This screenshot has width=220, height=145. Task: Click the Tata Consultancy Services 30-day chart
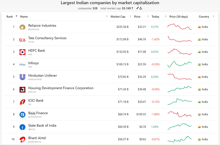pos(180,39)
